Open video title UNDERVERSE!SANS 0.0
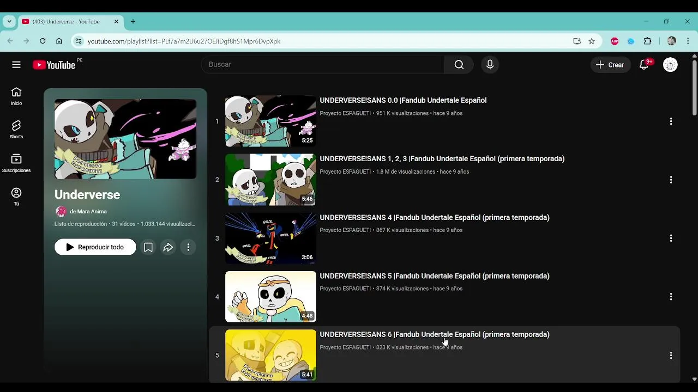The height and width of the screenshot is (392, 698). [403, 100]
